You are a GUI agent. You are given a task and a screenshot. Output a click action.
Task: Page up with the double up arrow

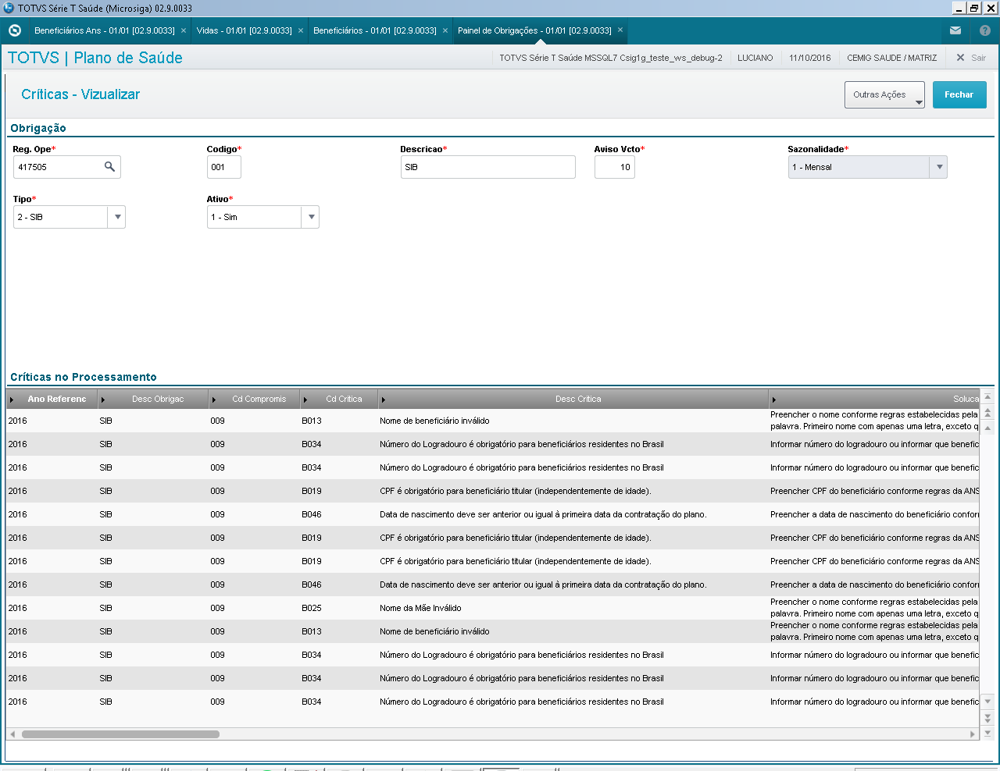click(x=987, y=412)
